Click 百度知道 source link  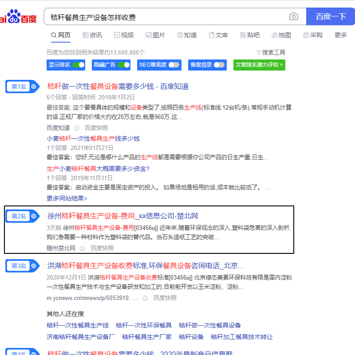[58, 128]
